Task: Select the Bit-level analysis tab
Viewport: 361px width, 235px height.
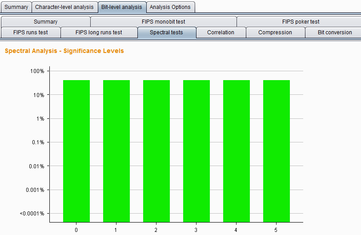Action: click(122, 7)
